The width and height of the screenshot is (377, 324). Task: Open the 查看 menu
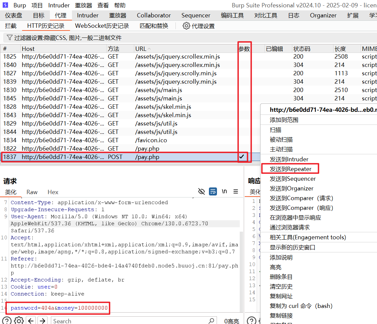coord(103,5)
